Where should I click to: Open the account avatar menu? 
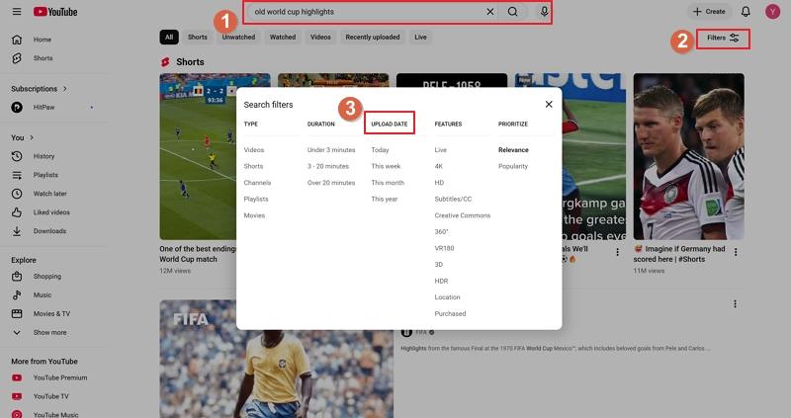772,11
